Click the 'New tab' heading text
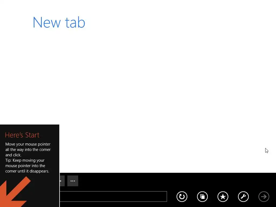The width and height of the screenshot is (276, 207). [59, 23]
